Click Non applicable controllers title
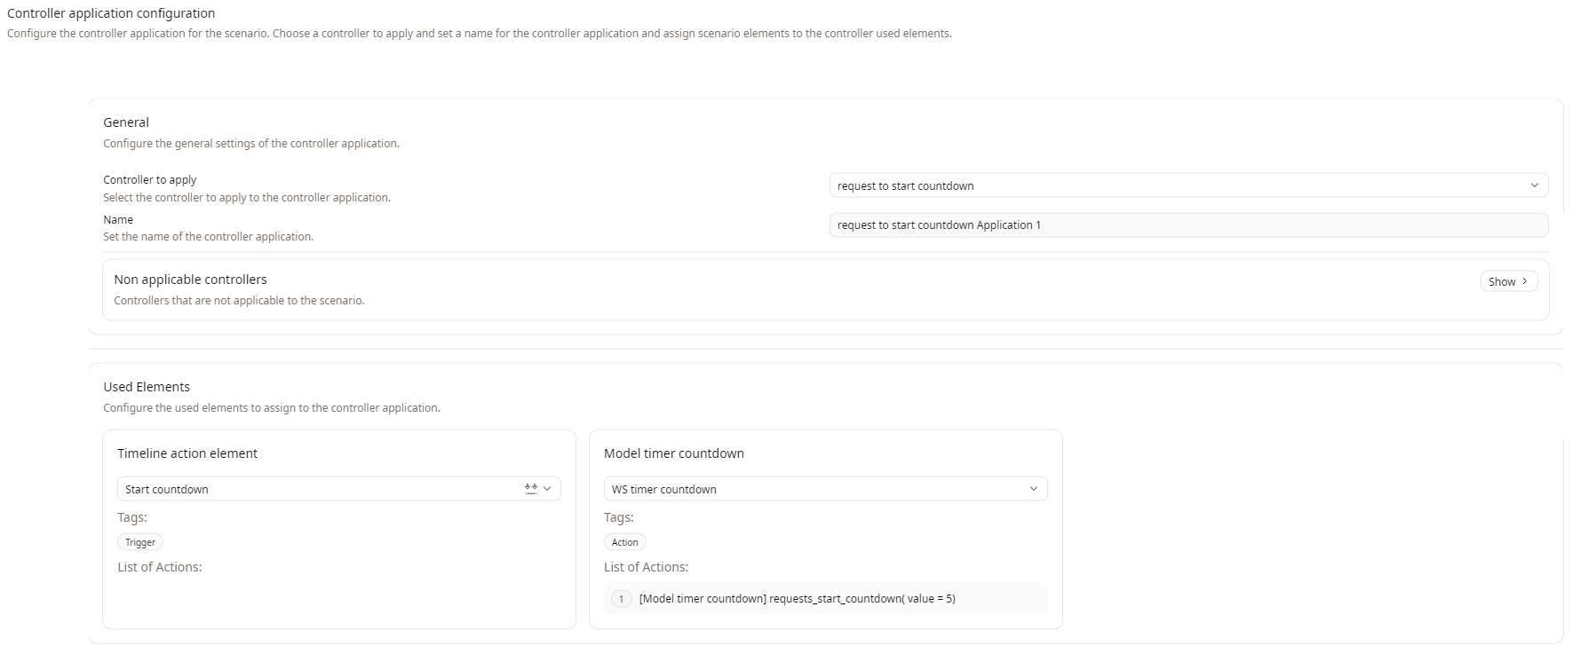This screenshot has height=662, width=1580. [x=190, y=280]
